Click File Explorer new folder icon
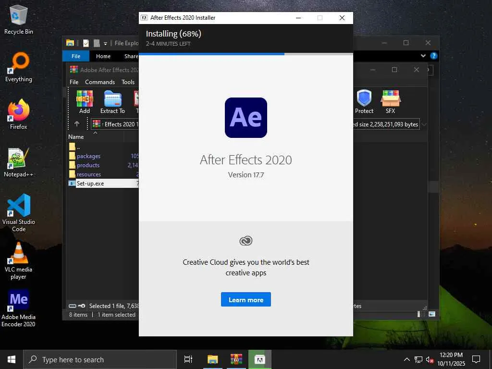 click(x=97, y=43)
